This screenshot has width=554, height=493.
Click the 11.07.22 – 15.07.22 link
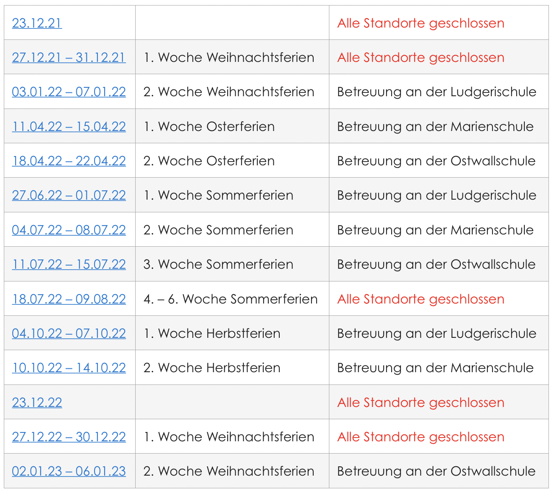(69, 264)
